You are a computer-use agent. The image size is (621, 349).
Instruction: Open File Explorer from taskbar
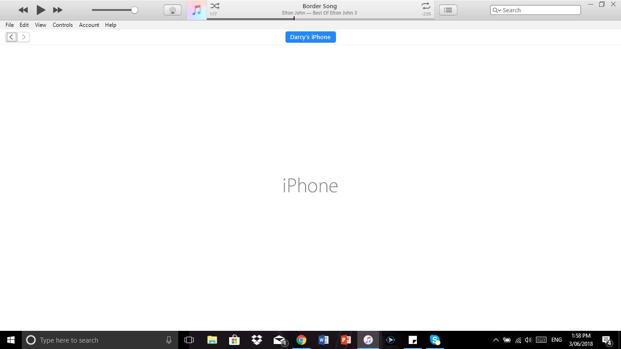[x=212, y=340]
